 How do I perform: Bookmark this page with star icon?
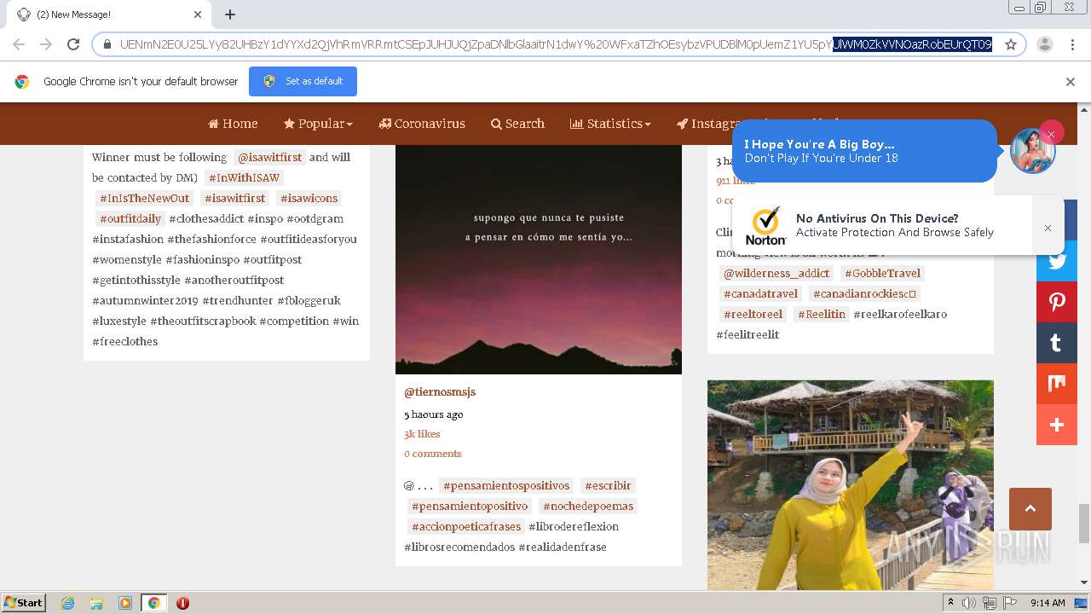(x=1011, y=44)
